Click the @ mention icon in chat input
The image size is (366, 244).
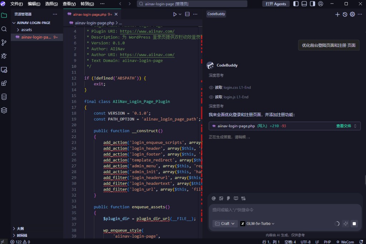[x=214, y=198]
